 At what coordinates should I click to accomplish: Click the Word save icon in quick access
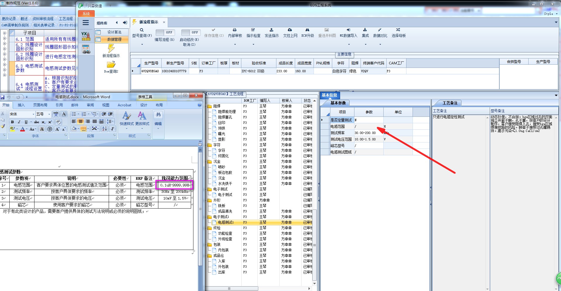coord(2,97)
